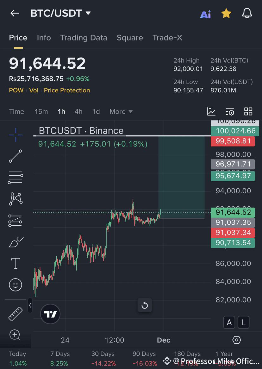
Task: Open chart display settings icon
Action: [x=230, y=111]
